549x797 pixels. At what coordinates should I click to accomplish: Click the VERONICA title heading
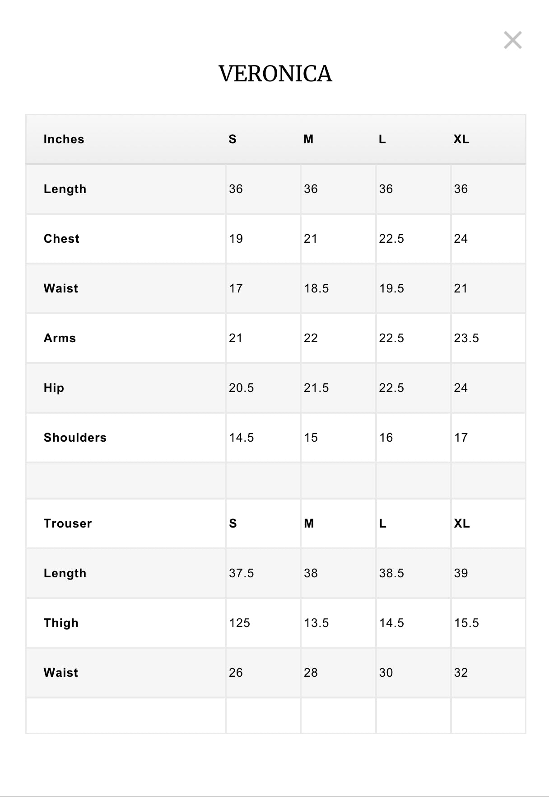(275, 74)
